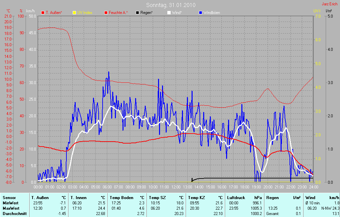Click the 'MaxWert' row label

[x=11, y=208]
